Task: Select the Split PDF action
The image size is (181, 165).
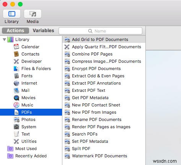Action: (x=104, y=149)
